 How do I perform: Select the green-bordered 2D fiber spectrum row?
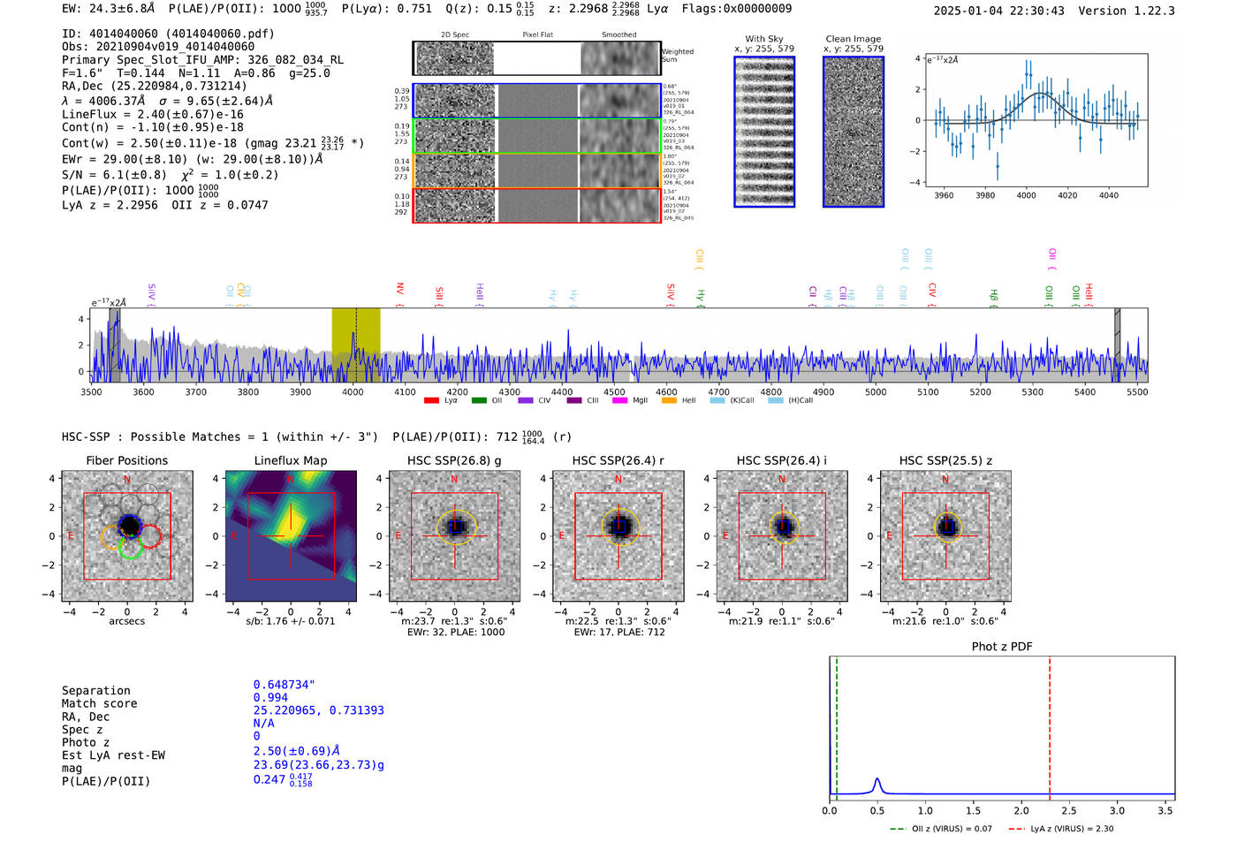coord(537,136)
